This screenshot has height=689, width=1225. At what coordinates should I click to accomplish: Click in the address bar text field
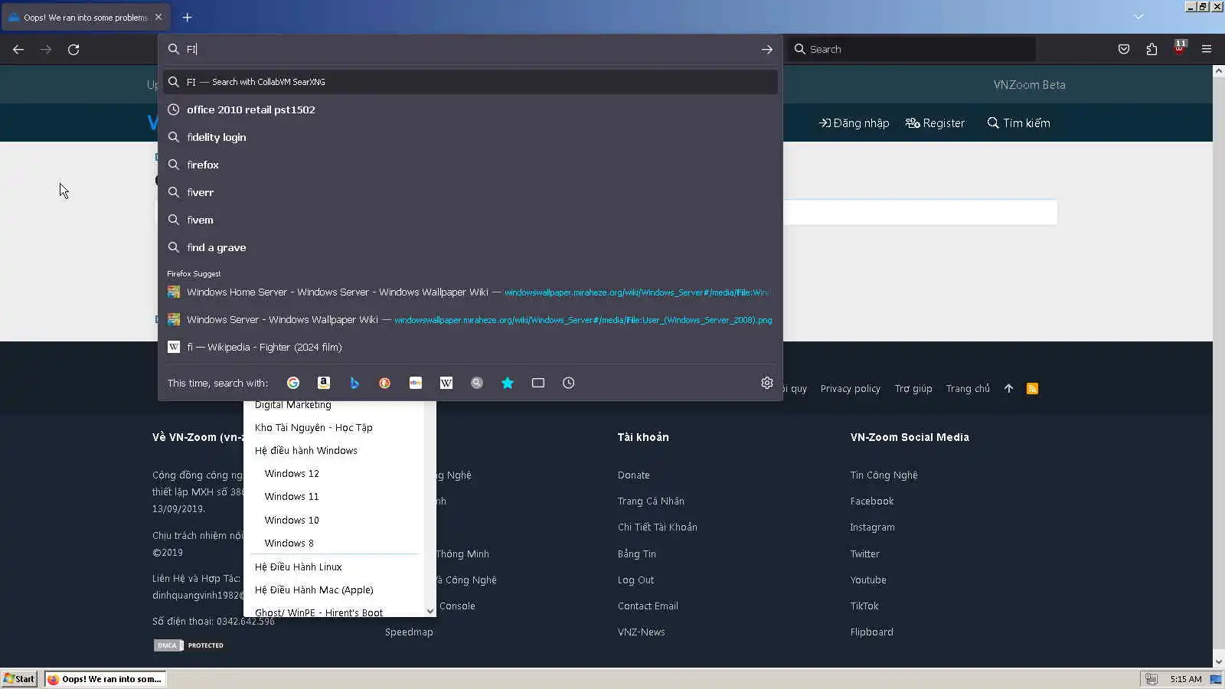[x=469, y=49]
